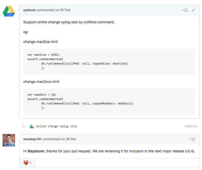
Task: Click the @zydcom mention
Action: [36, 151]
